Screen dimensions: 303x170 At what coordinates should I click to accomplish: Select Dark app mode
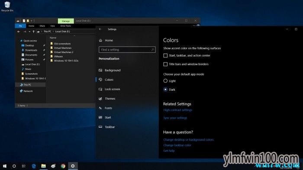coord(165,89)
